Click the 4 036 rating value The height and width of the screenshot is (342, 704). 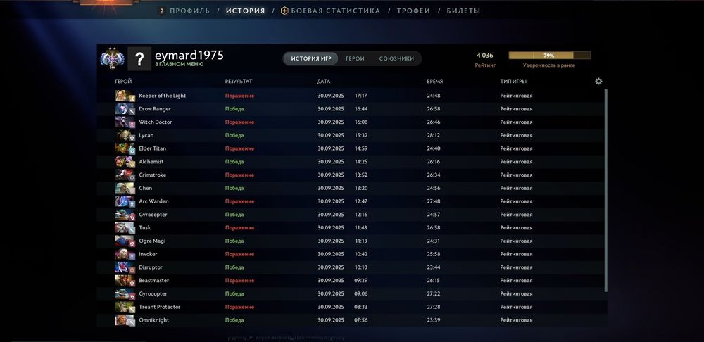[x=485, y=55]
